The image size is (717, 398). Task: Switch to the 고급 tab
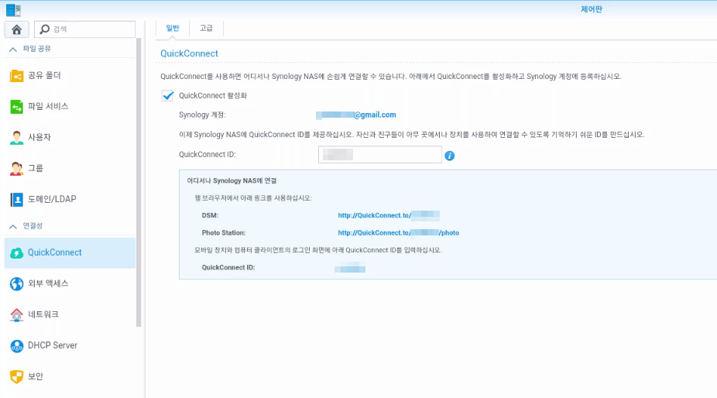(206, 29)
